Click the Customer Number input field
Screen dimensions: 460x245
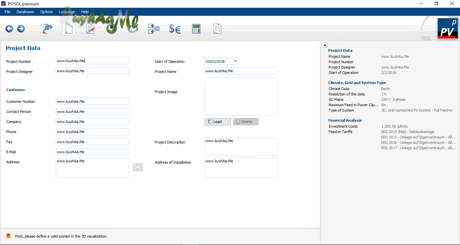pyautogui.click(x=92, y=101)
